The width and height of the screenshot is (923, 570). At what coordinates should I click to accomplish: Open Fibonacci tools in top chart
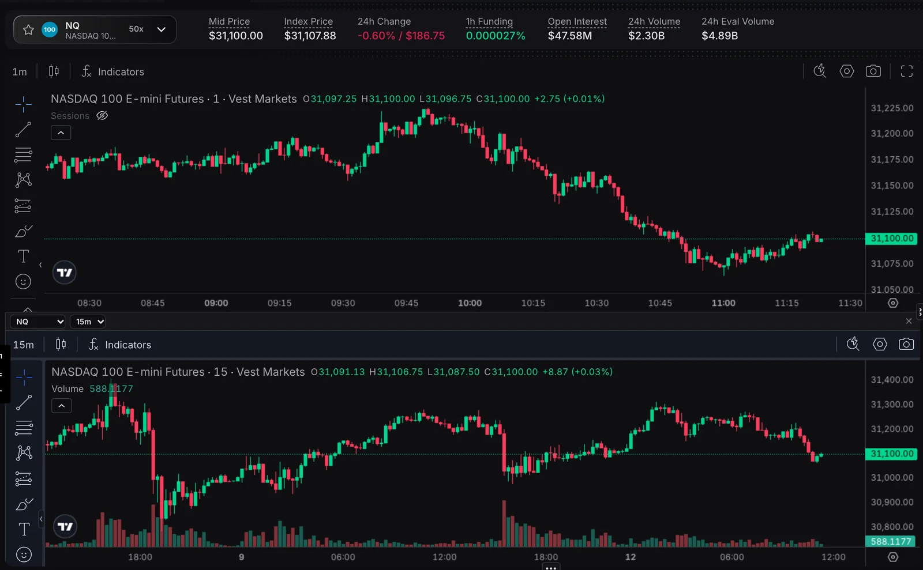[x=23, y=155]
